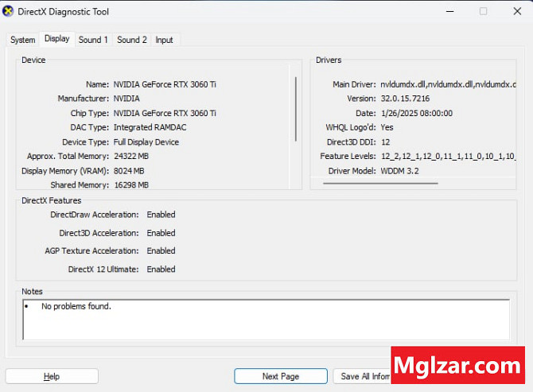Click the device name NVIDIA GeForce RTX 3060 Ti
This screenshot has height=392, width=533.
tap(165, 84)
